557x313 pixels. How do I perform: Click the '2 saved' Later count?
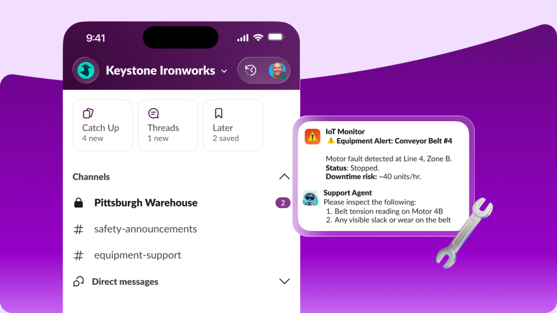point(226,139)
